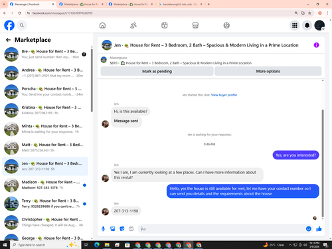Image resolution: width=332 pixels, height=249 pixels.
Task: Open the Groups icon in top navigation
Action: (x=226, y=25)
